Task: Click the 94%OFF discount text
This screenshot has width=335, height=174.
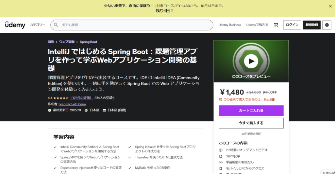Action: [270, 92]
